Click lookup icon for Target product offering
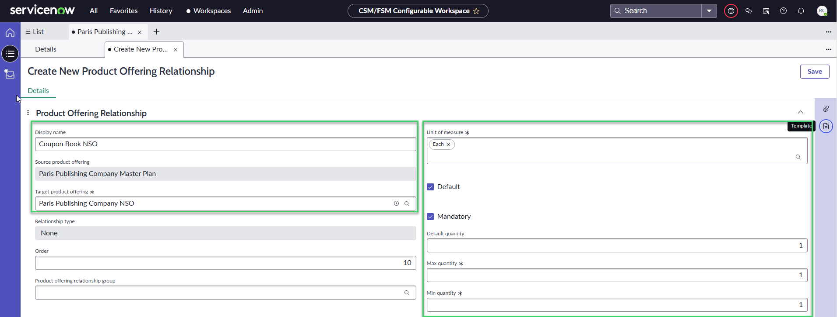 [407, 203]
